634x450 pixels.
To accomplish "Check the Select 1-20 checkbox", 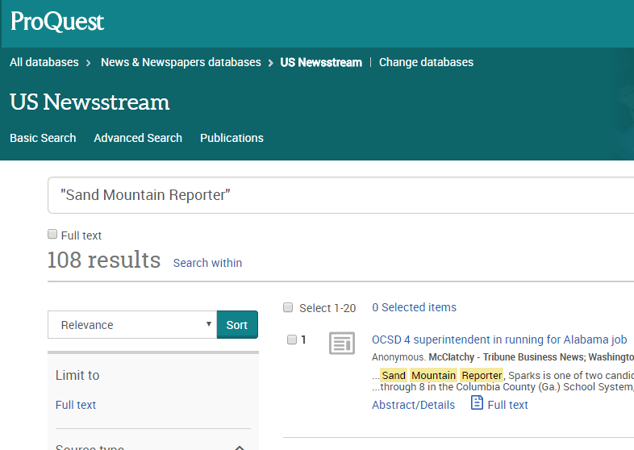I will coord(288,307).
